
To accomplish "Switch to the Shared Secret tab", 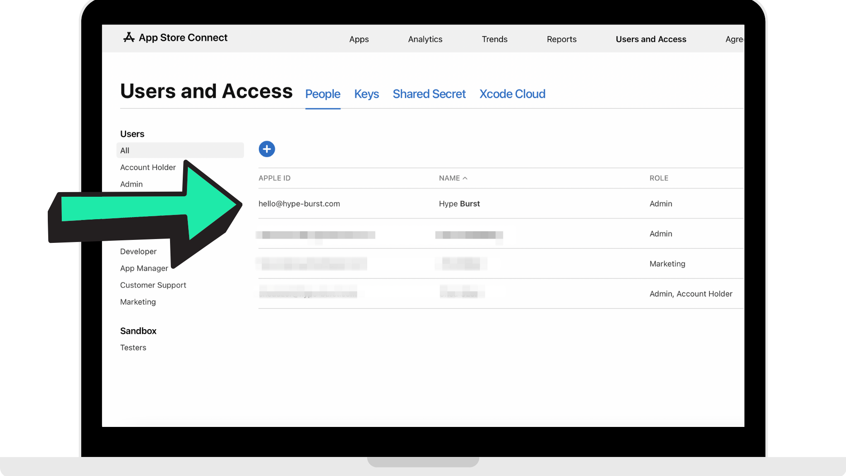I will 429,94.
